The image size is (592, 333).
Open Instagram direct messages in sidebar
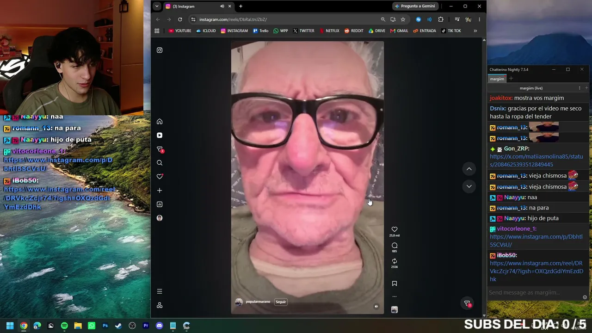[x=160, y=149]
